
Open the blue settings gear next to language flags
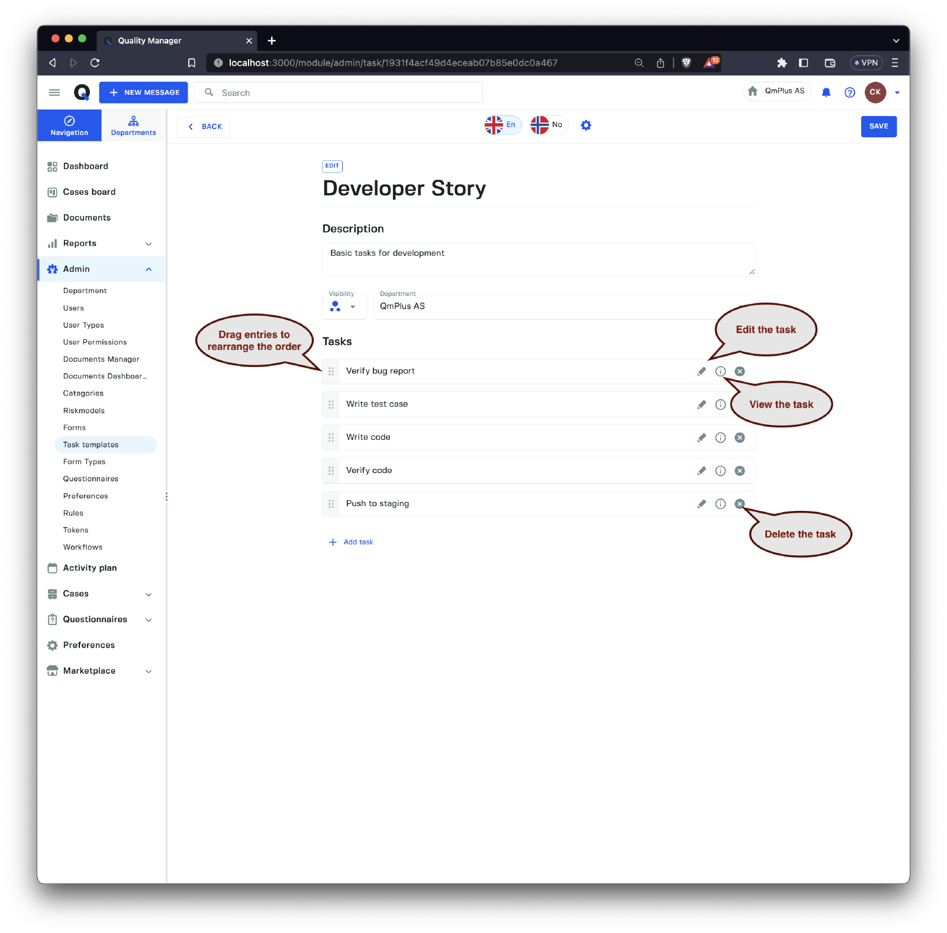(x=586, y=126)
